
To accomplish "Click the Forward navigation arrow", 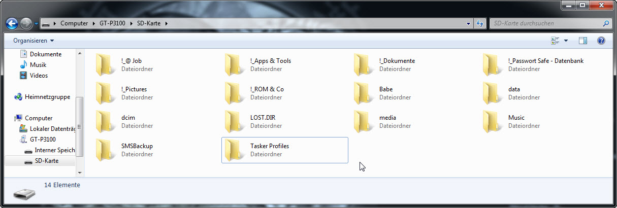I will click(26, 23).
